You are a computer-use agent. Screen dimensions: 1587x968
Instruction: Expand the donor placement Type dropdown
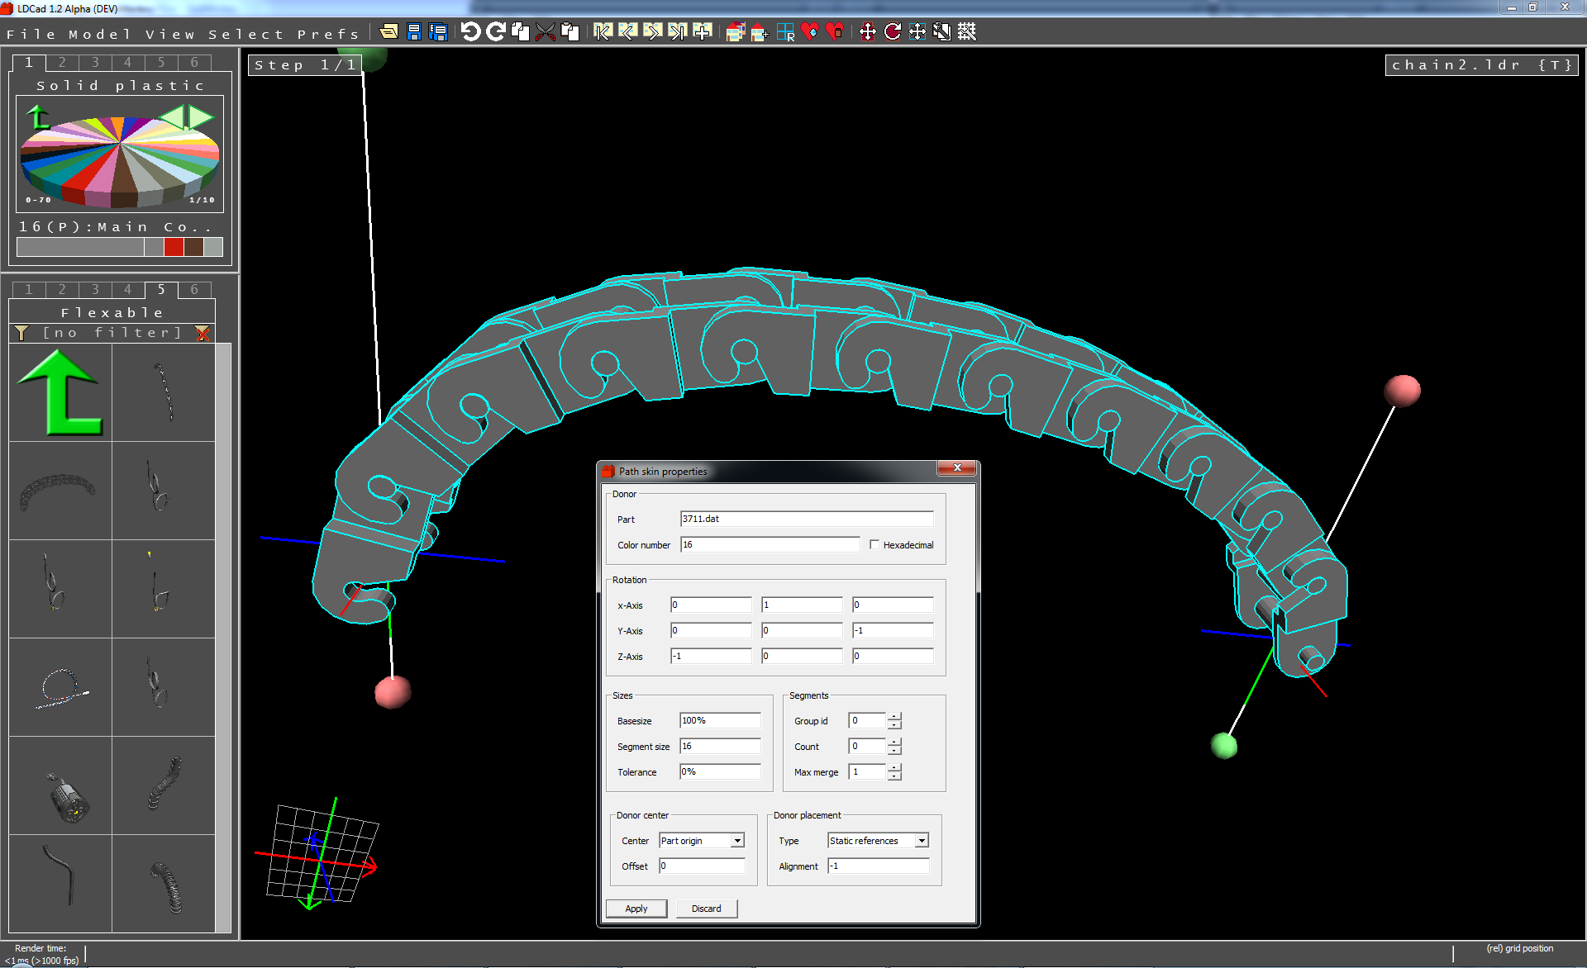[922, 841]
